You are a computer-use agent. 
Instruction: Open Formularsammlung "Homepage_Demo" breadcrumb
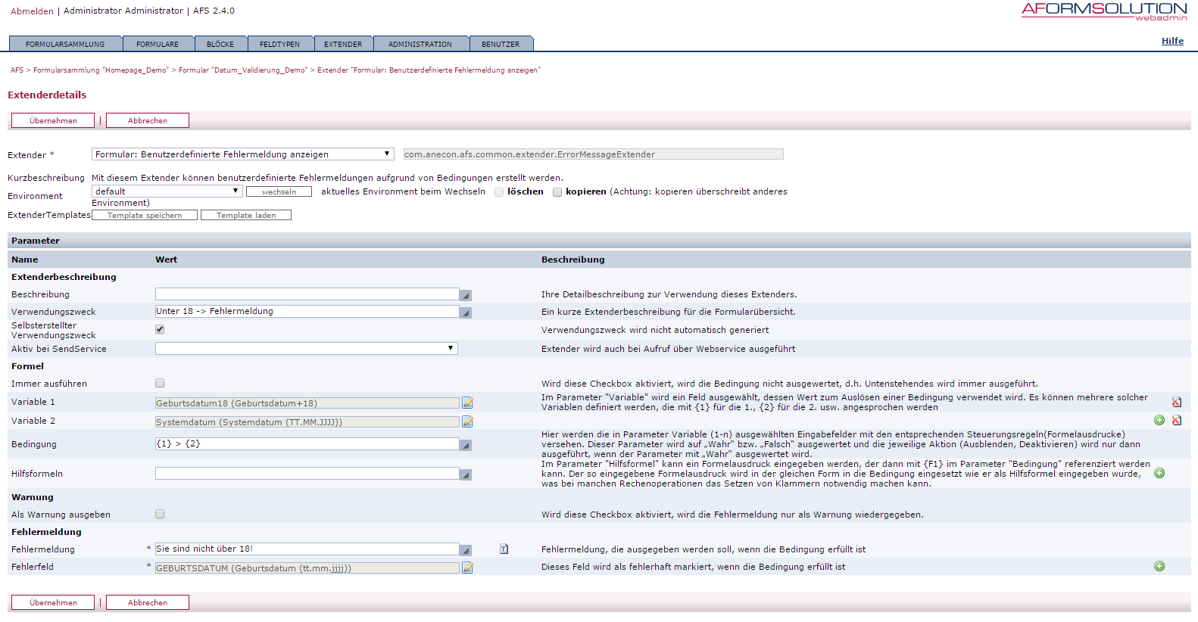[101, 70]
